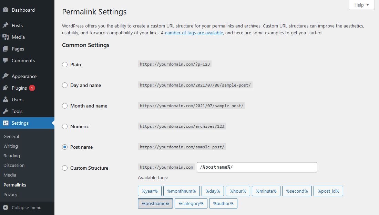This screenshot has height=215, width=379.
Task: Click the Users person icon
Action: pos(6,100)
